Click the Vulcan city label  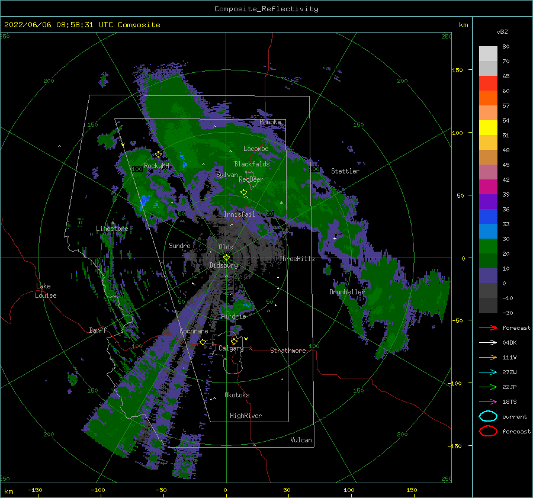(301, 440)
